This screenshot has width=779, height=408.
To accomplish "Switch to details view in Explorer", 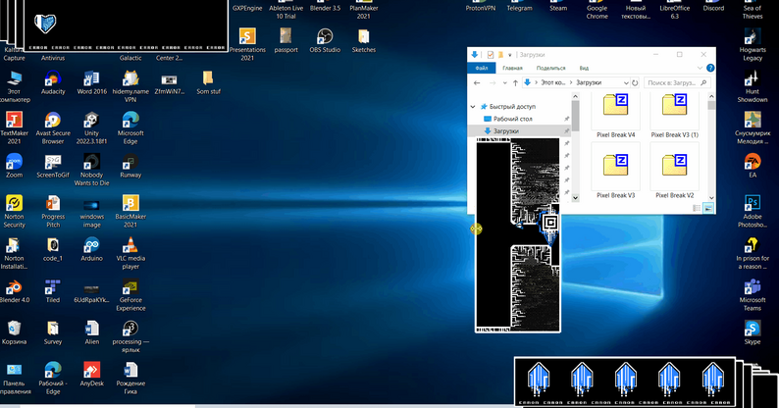I will [x=698, y=208].
